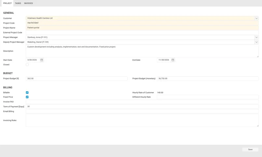The image size is (262, 157).
Task: Focus the Different Hourly Rate field
Action: coord(208,97)
